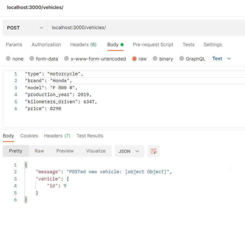Select the raw body radio button
Image resolution: width=245 pixels, height=230 pixels.
(x=134, y=59)
